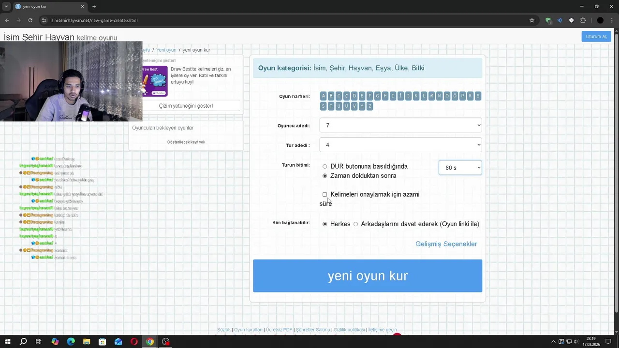Image resolution: width=619 pixels, height=348 pixels.
Task: Open the Tur adedi dropdown
Action: pos(400,145)
